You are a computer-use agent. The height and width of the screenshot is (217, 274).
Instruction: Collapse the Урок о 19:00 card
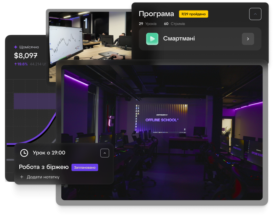105,153
